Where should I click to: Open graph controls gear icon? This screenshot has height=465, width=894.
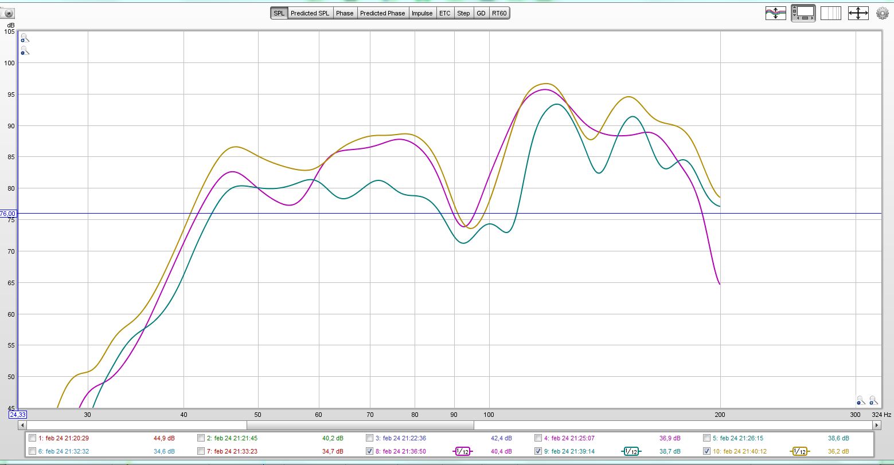point(882,13)
